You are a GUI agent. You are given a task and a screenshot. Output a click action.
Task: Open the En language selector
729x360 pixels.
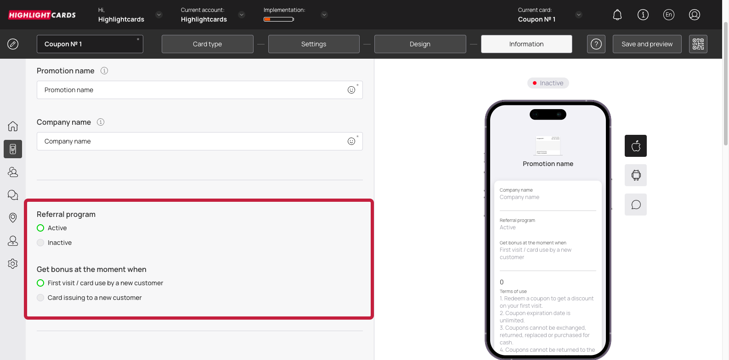click(669, 15)
